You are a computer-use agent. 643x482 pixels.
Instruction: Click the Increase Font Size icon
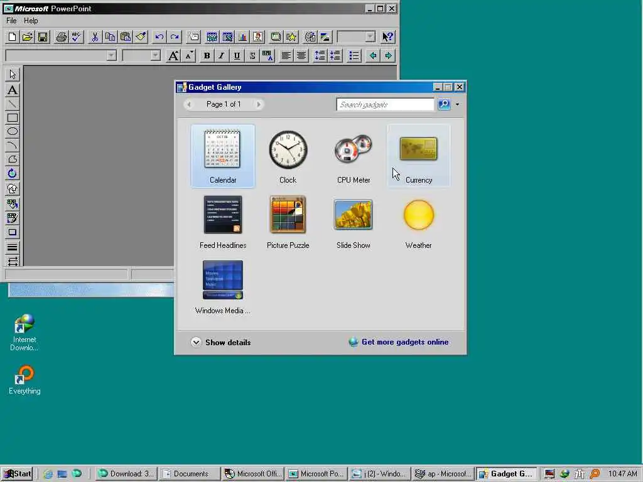click(173, 55)
